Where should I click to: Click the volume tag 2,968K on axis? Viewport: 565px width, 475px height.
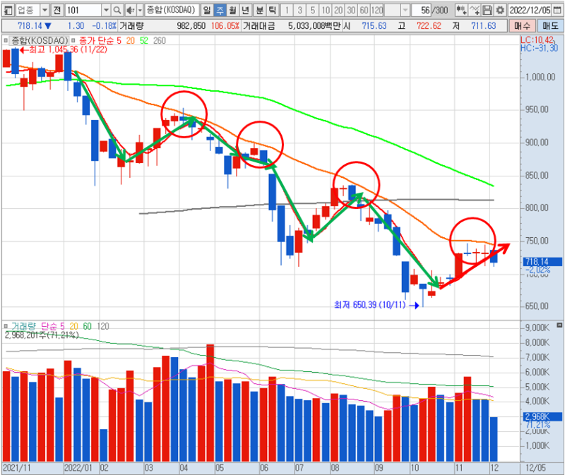click(x=542, y=416)
